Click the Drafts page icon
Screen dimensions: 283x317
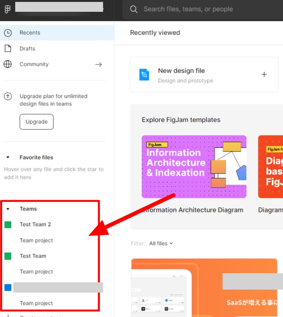click(8, 49)
